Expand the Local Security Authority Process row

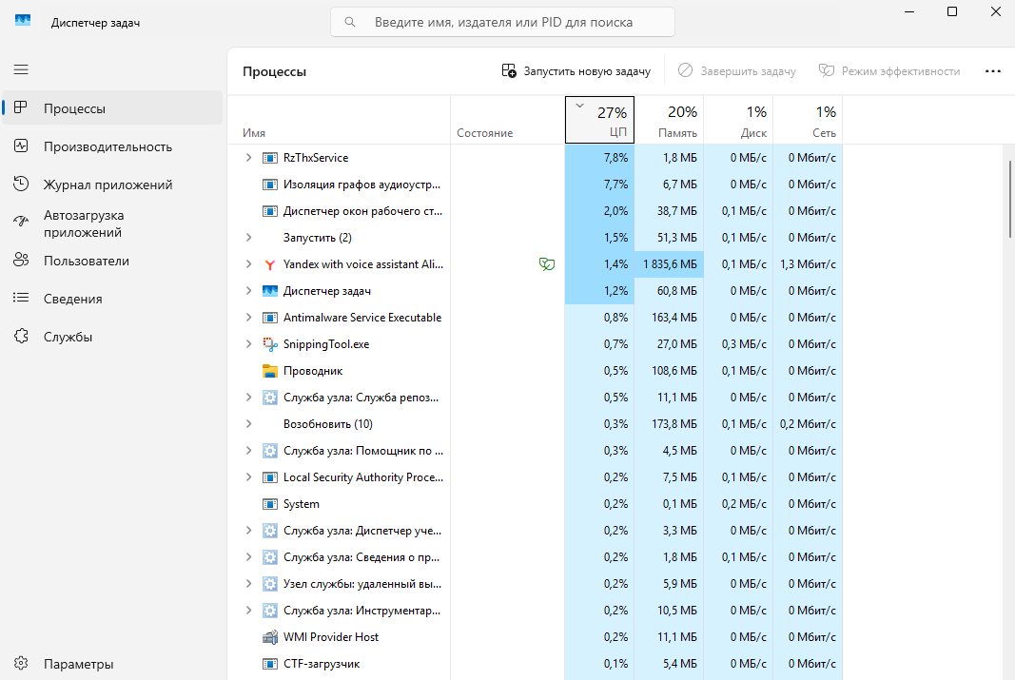[248, 477]
